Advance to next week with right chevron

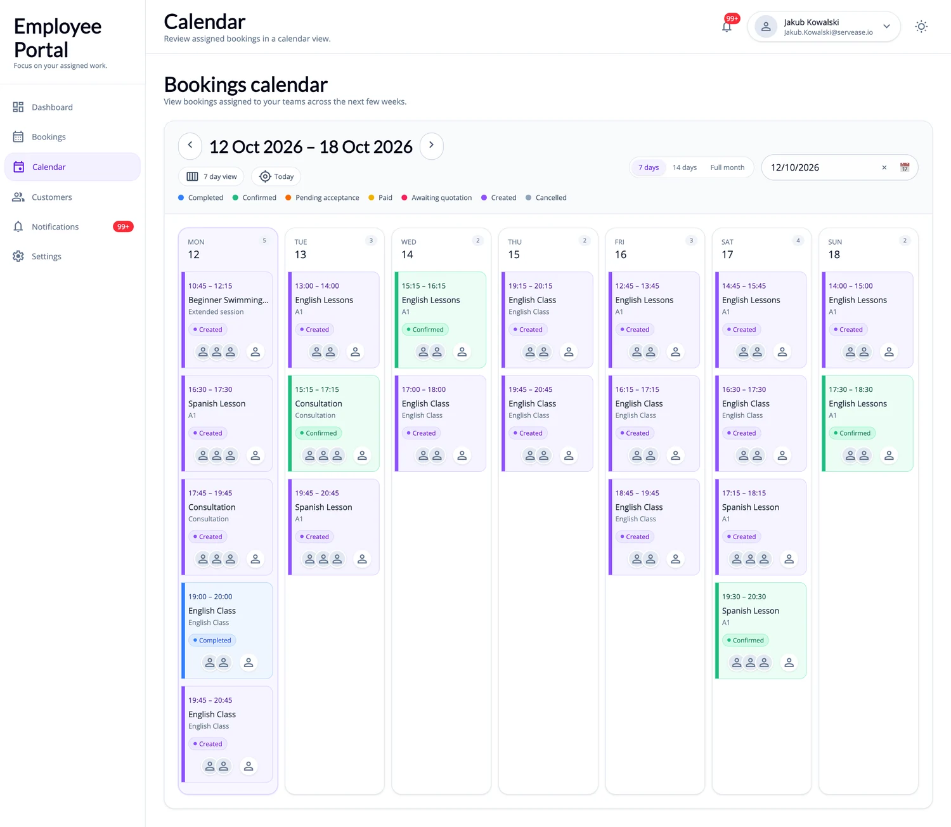point(432,145)
